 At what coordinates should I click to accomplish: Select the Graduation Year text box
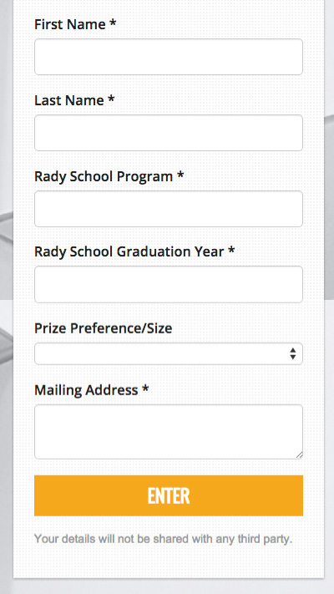[169, 285]
